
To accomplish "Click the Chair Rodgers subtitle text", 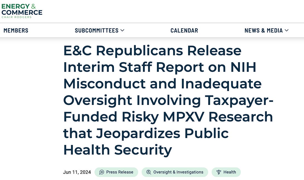I will tap(16, 17).
